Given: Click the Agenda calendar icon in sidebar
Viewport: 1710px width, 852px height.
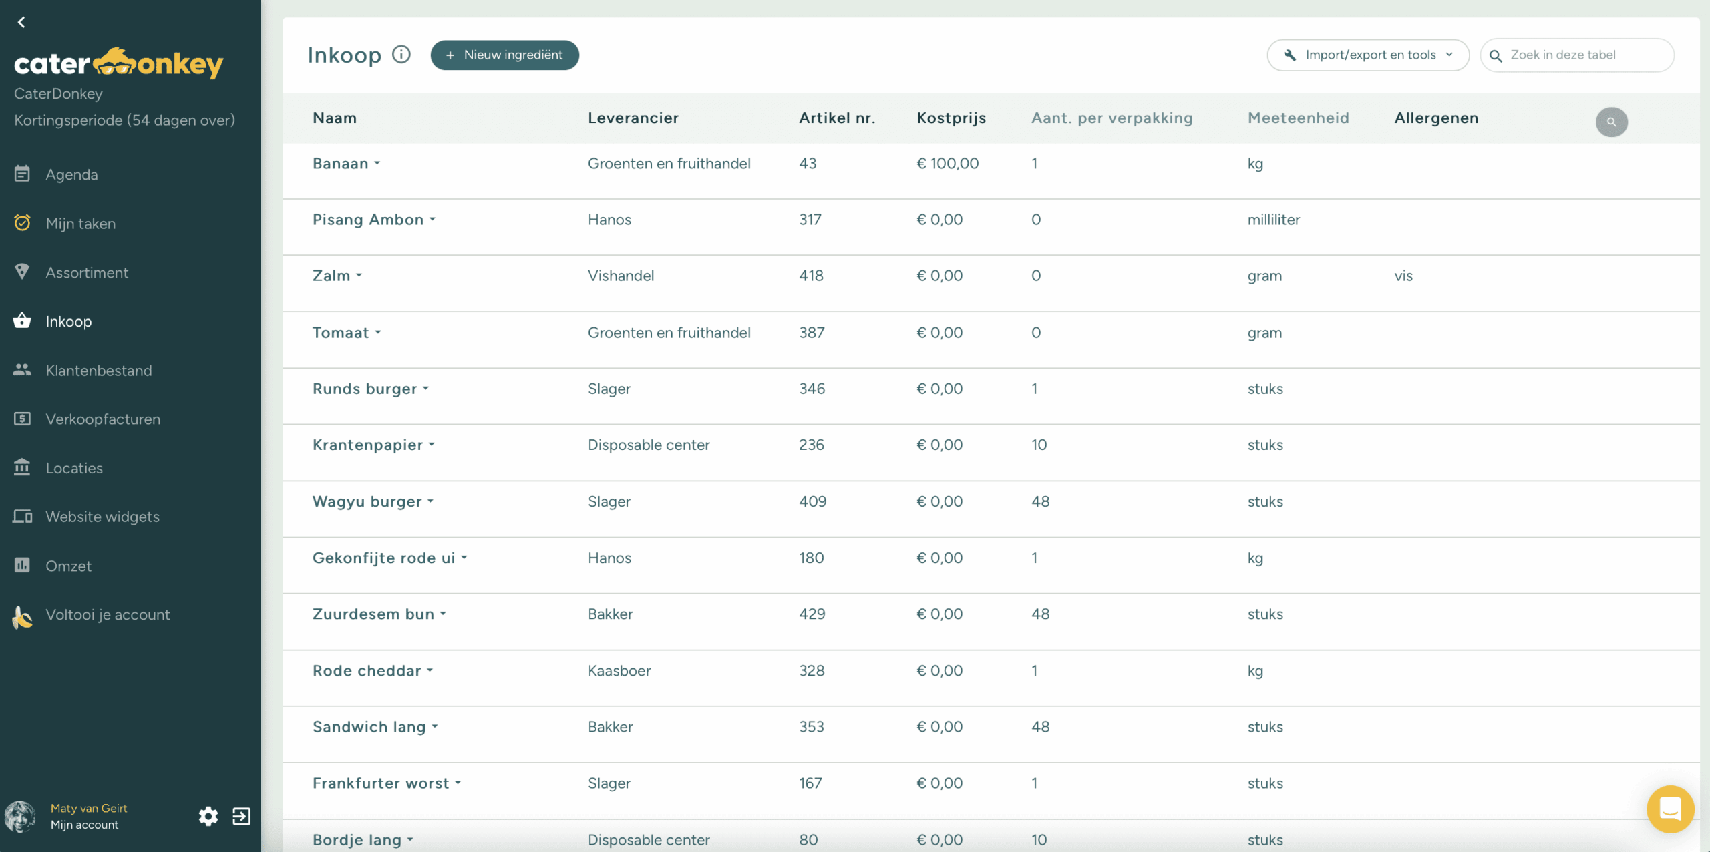Looking at the screenshot, I should click(22, 174).
